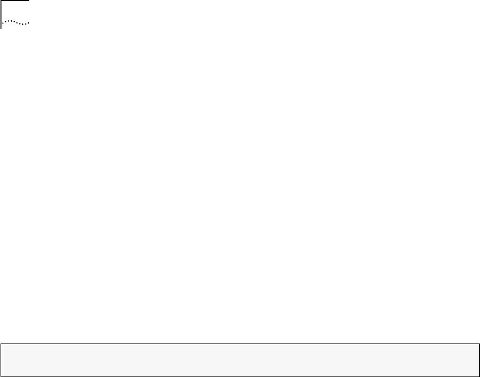Click the top border of the gray panel
The width and height of the screenshot is (483, 377).
point(240,344)
